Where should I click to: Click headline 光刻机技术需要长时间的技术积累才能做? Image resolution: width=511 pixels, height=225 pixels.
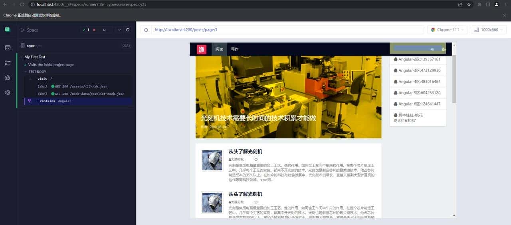[x=258, y=118]
